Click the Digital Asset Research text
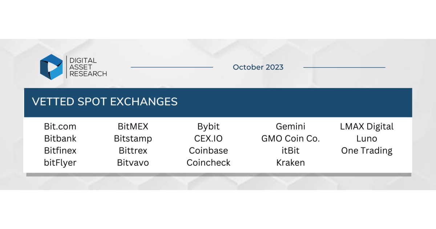 pyautogui.click(x=88, y=67)
